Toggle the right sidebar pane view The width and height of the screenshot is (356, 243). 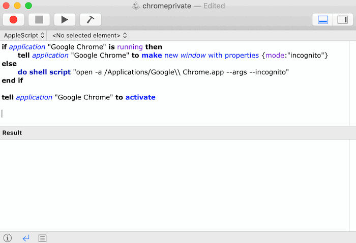coord(343,20)
